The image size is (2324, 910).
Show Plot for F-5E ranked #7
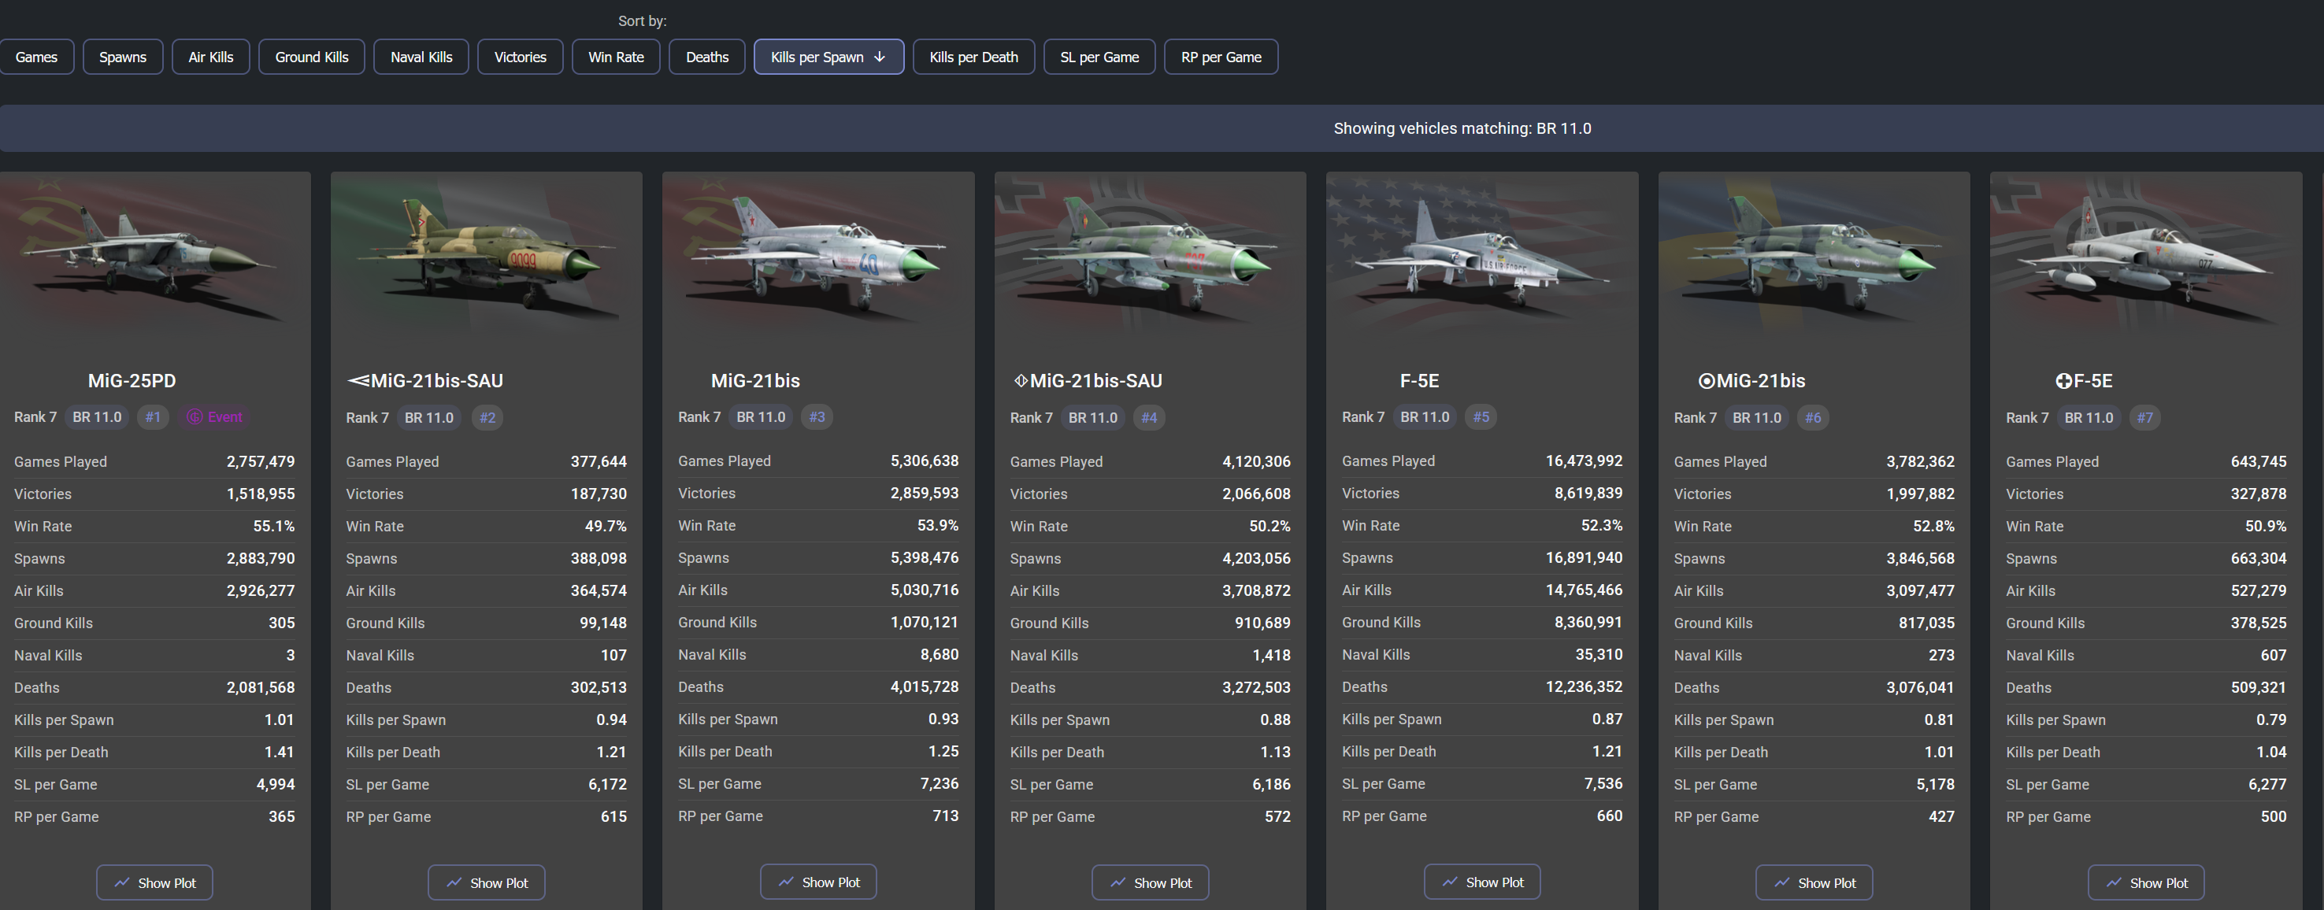click(2146, 883)
